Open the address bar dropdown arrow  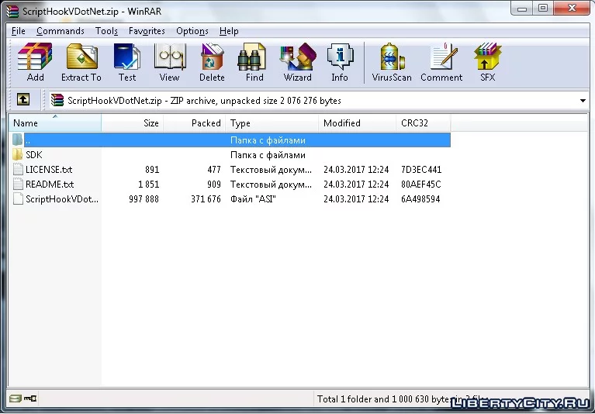(583, 101)
